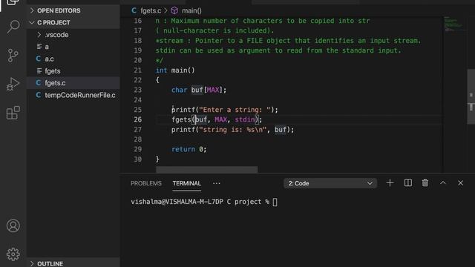Switch to the PROBLEMS tab

pos(146,183)
